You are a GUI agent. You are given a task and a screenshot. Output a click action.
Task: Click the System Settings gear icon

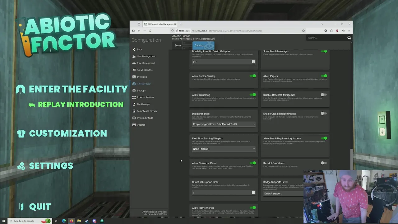(134, 118)
